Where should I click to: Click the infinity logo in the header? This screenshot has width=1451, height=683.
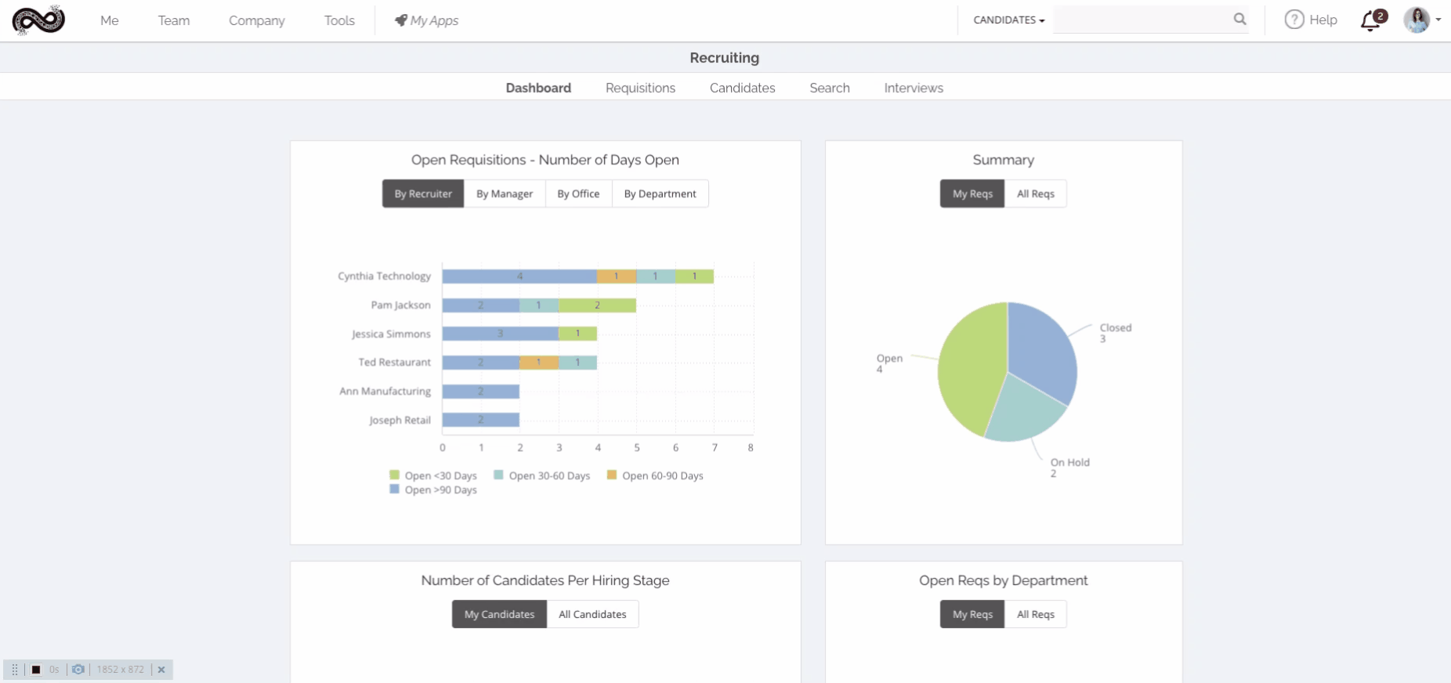38,20
